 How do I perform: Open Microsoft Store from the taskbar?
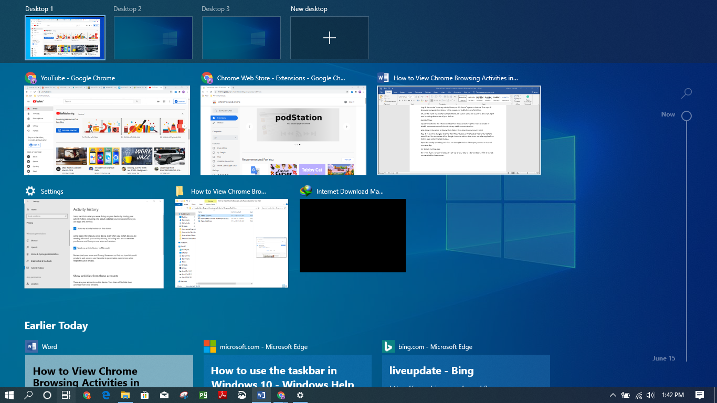(x=145, y=395)
